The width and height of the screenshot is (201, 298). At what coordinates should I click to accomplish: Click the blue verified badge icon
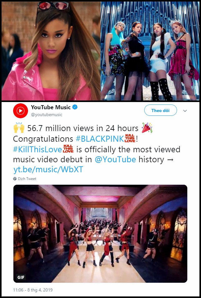coord(75,107)
